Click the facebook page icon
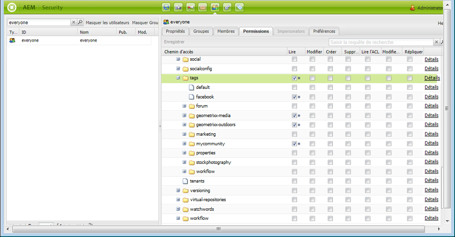455x237 pixels. 191,97
